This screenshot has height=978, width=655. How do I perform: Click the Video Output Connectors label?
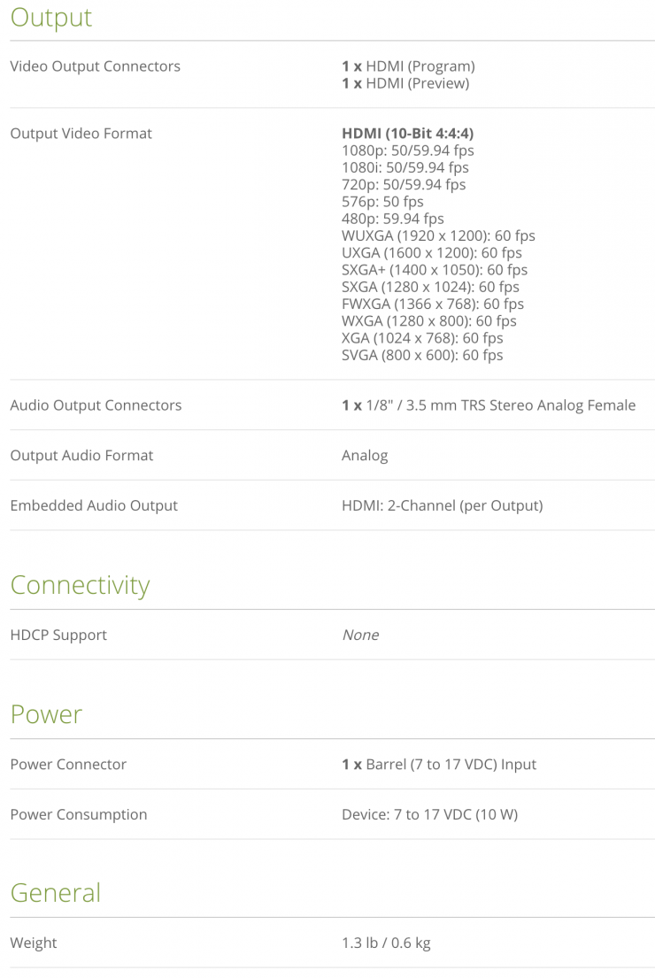point(95,66)
